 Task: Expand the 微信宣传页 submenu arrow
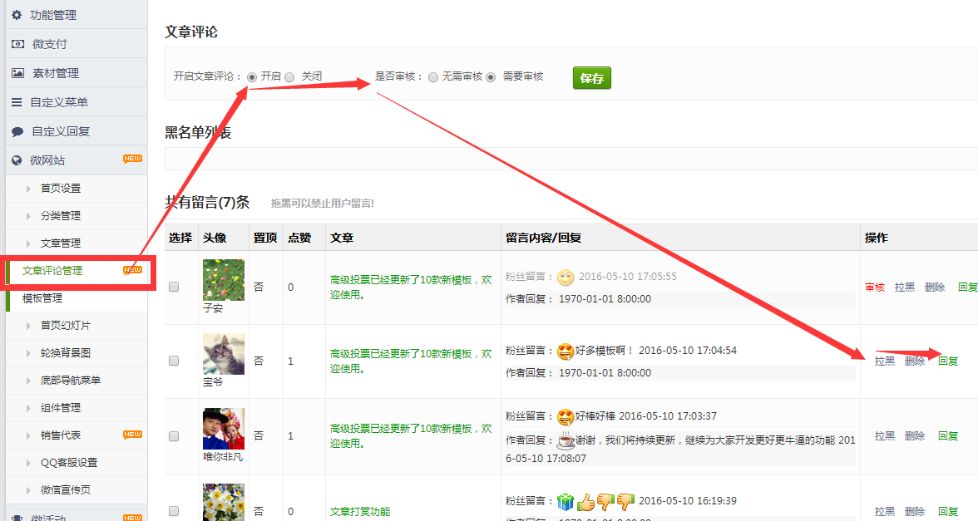coord(28,490)
